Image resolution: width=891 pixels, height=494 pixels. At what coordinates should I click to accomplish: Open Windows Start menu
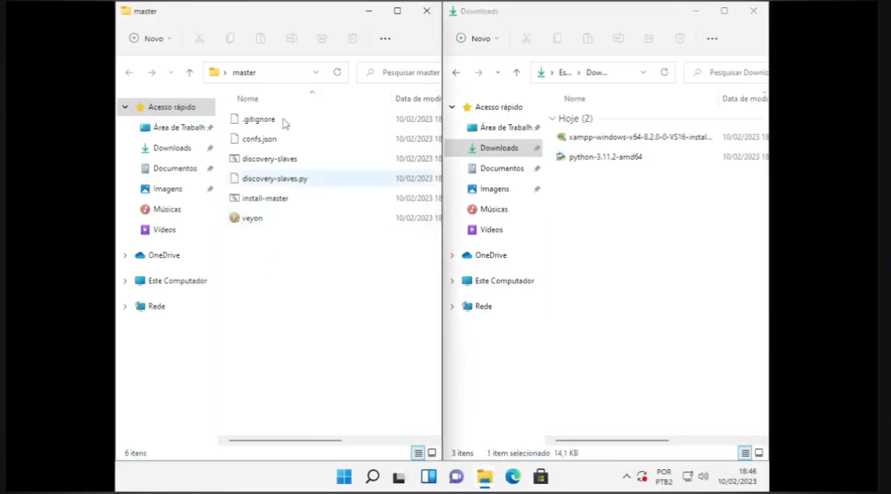click(x=344, y=477)
